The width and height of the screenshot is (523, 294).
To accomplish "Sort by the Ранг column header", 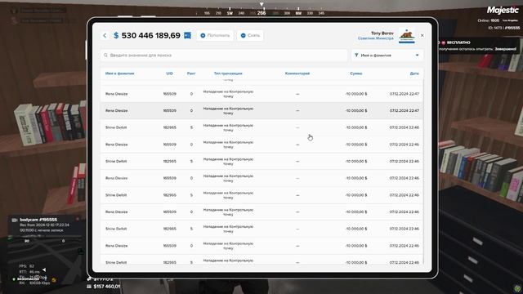I will click(x=191, y=73).
